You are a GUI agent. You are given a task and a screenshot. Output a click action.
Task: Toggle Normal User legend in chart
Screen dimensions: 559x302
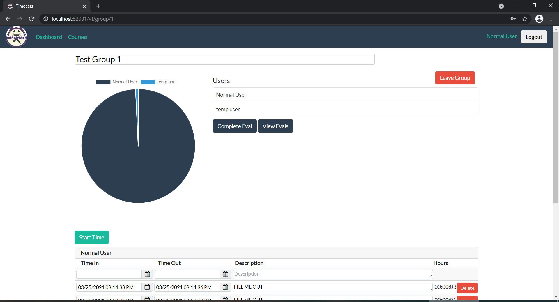(x=116, y=82)
